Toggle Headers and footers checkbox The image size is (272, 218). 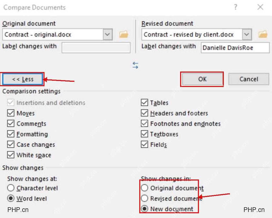click(144, 113)
